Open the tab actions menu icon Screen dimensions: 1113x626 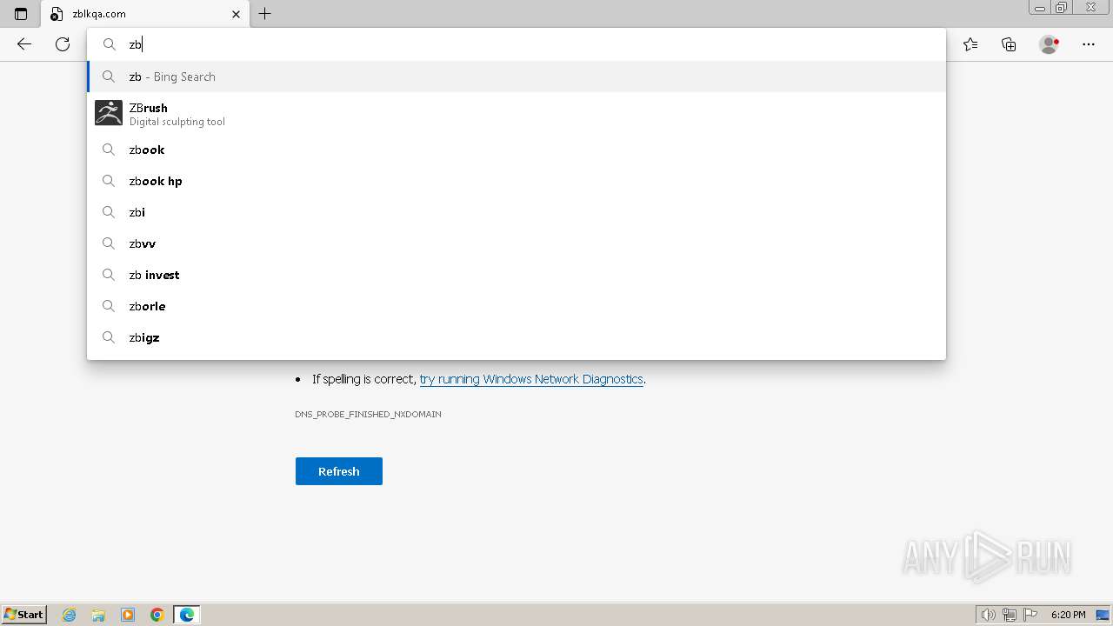click(x=21, y=14)
